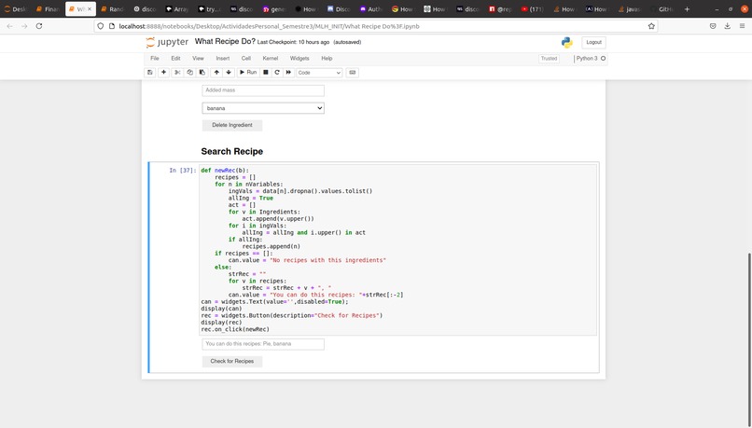Open the command palette keyboard icon

coord(353,73)
